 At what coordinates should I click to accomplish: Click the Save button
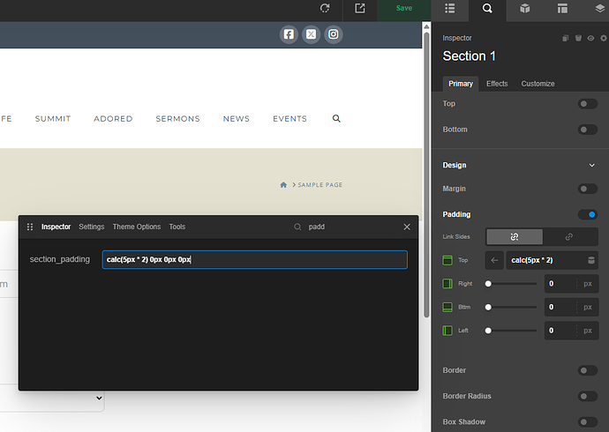404,9
